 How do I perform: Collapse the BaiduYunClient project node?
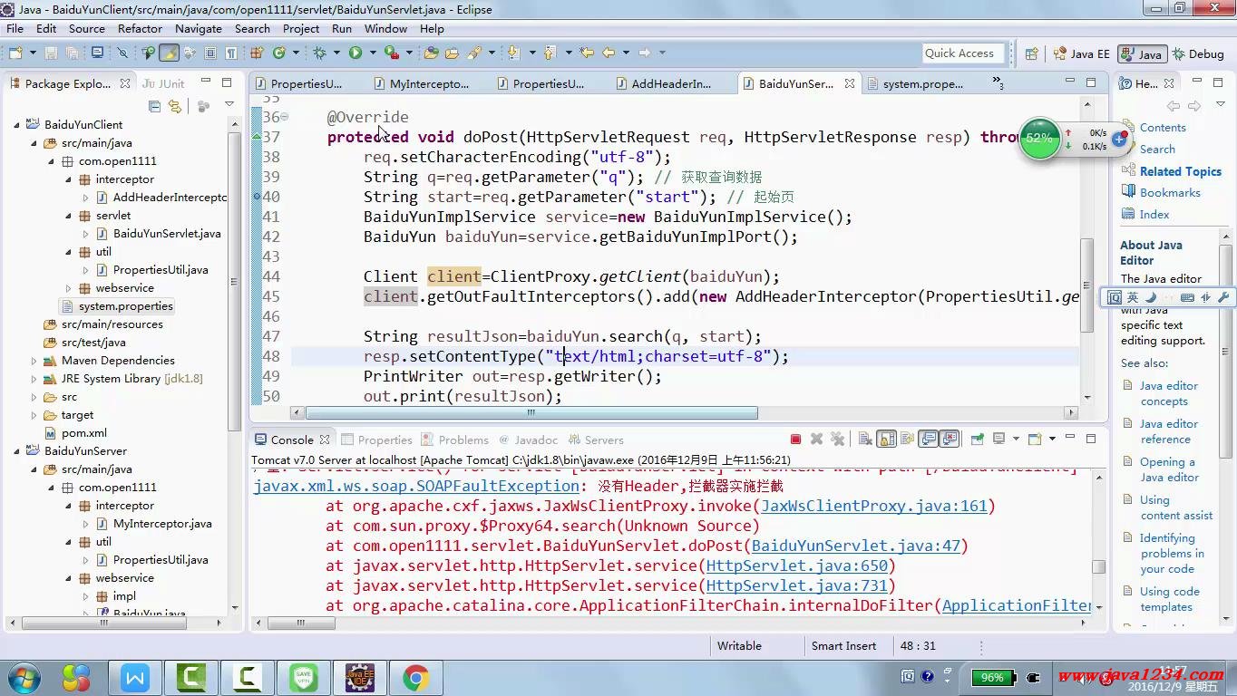click(x=17, y=125)
